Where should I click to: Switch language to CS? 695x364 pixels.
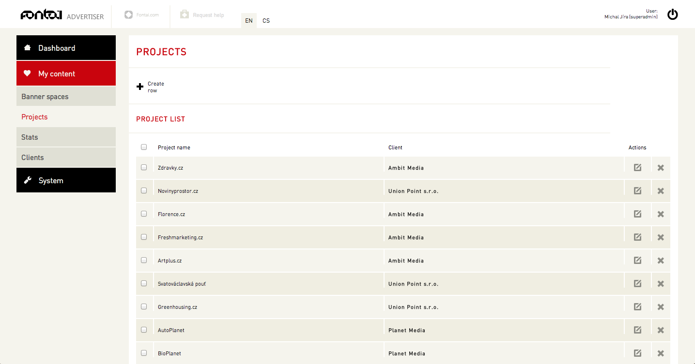[266, 21]
